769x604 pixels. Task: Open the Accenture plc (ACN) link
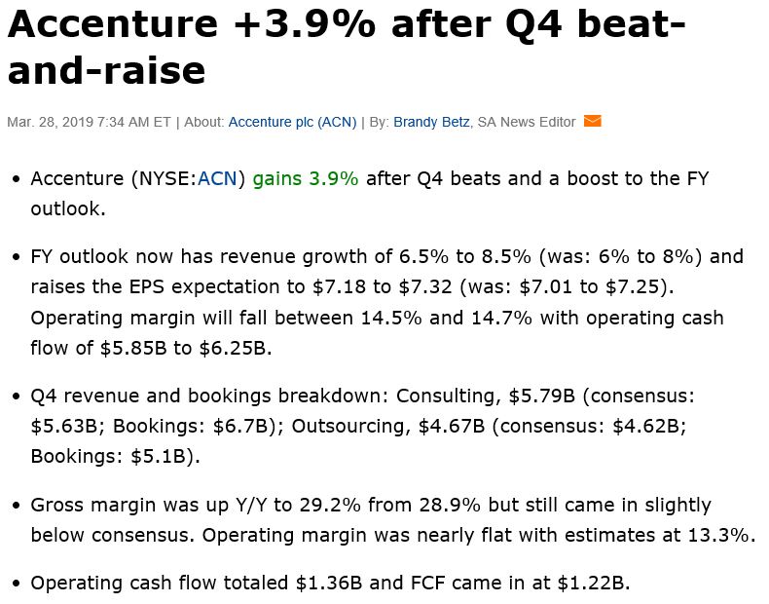tap(292, 123)
